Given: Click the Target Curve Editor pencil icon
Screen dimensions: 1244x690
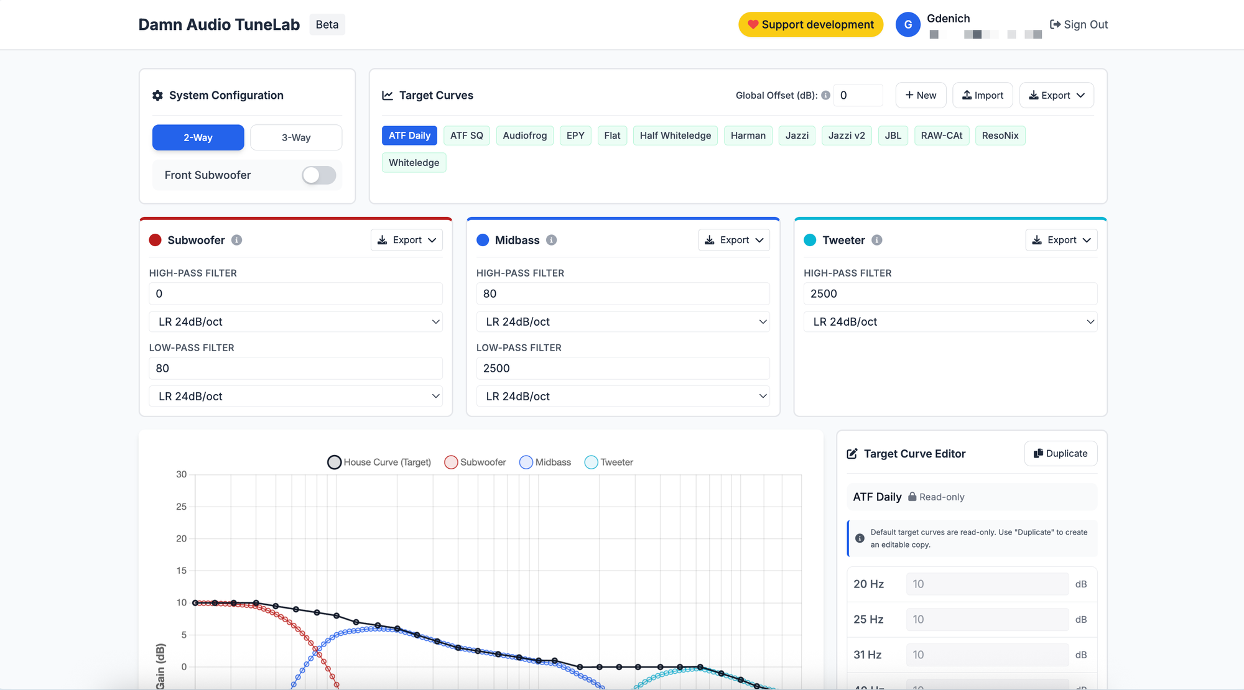Looking at the screenshot, I should tap(852, 454).
